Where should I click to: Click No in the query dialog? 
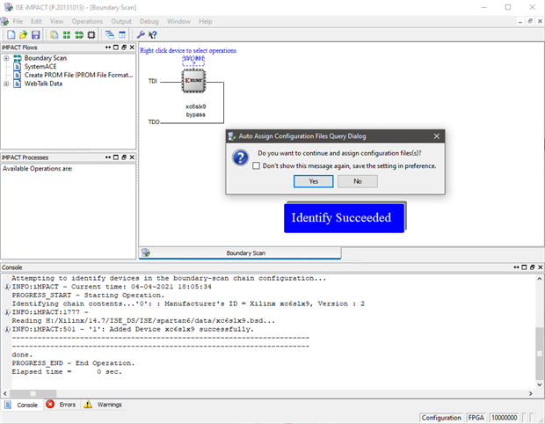pos(357,181)
